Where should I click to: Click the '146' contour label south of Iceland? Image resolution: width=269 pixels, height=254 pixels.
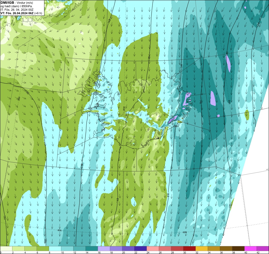118,200
